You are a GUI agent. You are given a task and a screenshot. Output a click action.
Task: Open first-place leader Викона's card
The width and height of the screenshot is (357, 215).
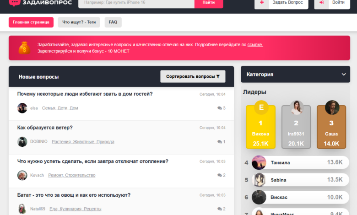click(261, 127)
